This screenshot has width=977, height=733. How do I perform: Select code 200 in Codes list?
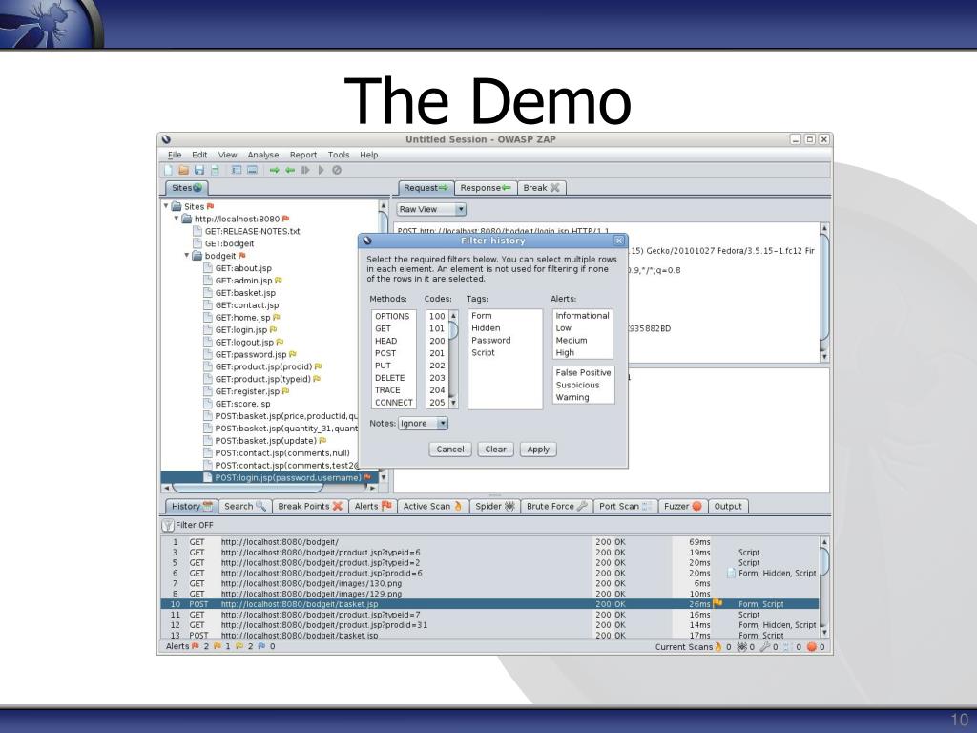[437, 341]
